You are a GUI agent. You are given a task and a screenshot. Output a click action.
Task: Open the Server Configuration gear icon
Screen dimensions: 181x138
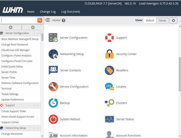pyautogui.click(x=53, y=38)
